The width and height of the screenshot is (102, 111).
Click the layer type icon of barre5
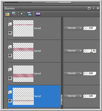pyautogui.click(x=10, y=24)
